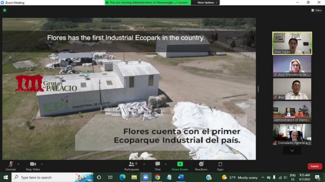This screenshot has width=325, height=182.
Task: Switch ENG ES input language
Action: (x=293, y=177)
